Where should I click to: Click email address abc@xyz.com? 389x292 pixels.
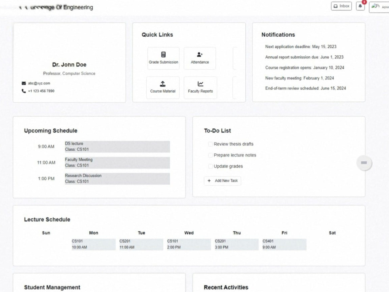click(x=39, y=83)
